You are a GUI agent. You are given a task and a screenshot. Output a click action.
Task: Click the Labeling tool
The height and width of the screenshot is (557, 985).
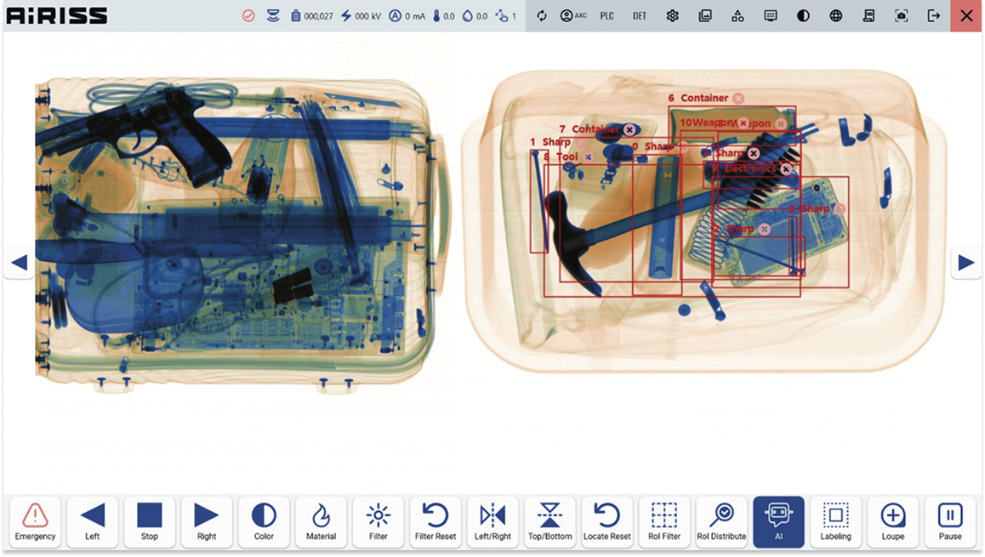click(835, 521)
